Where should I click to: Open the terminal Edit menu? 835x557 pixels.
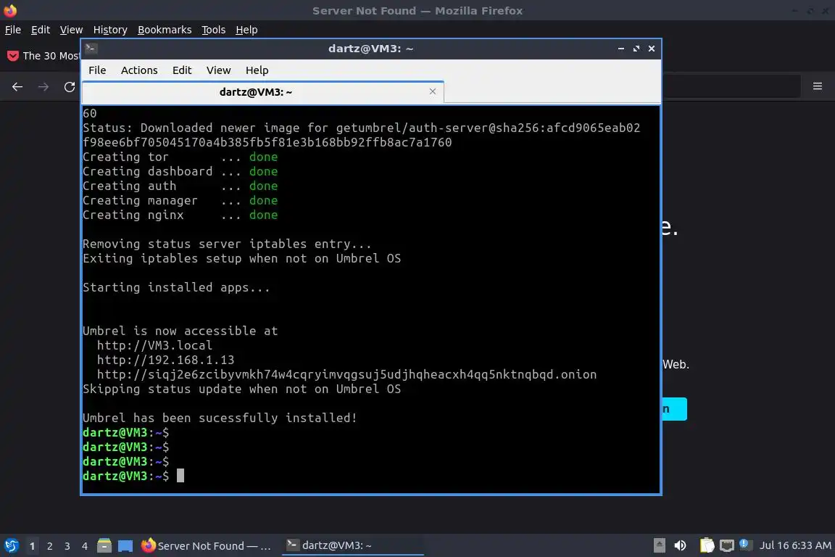(x=182, y=70)
